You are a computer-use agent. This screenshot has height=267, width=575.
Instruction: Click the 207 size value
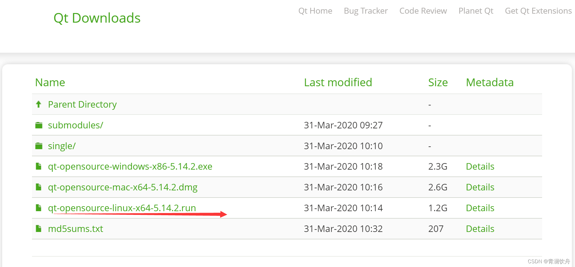click(x=436, y=229)
